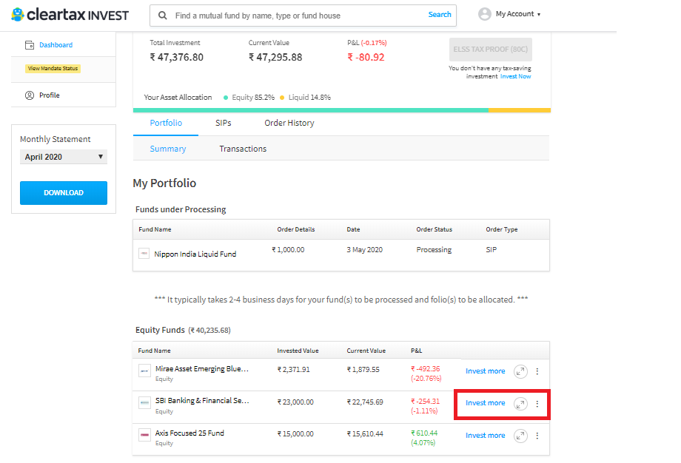The height and width of the screenshot is (463, 681).
Task: Click the Dashboard wallet icon
Action: coord(30,44)
